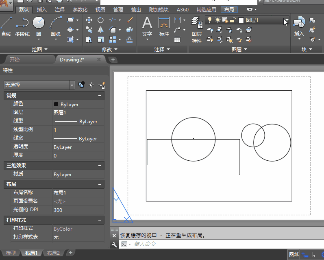
Task: Open the 视图 ribbon tab
Action: (100, 9)
